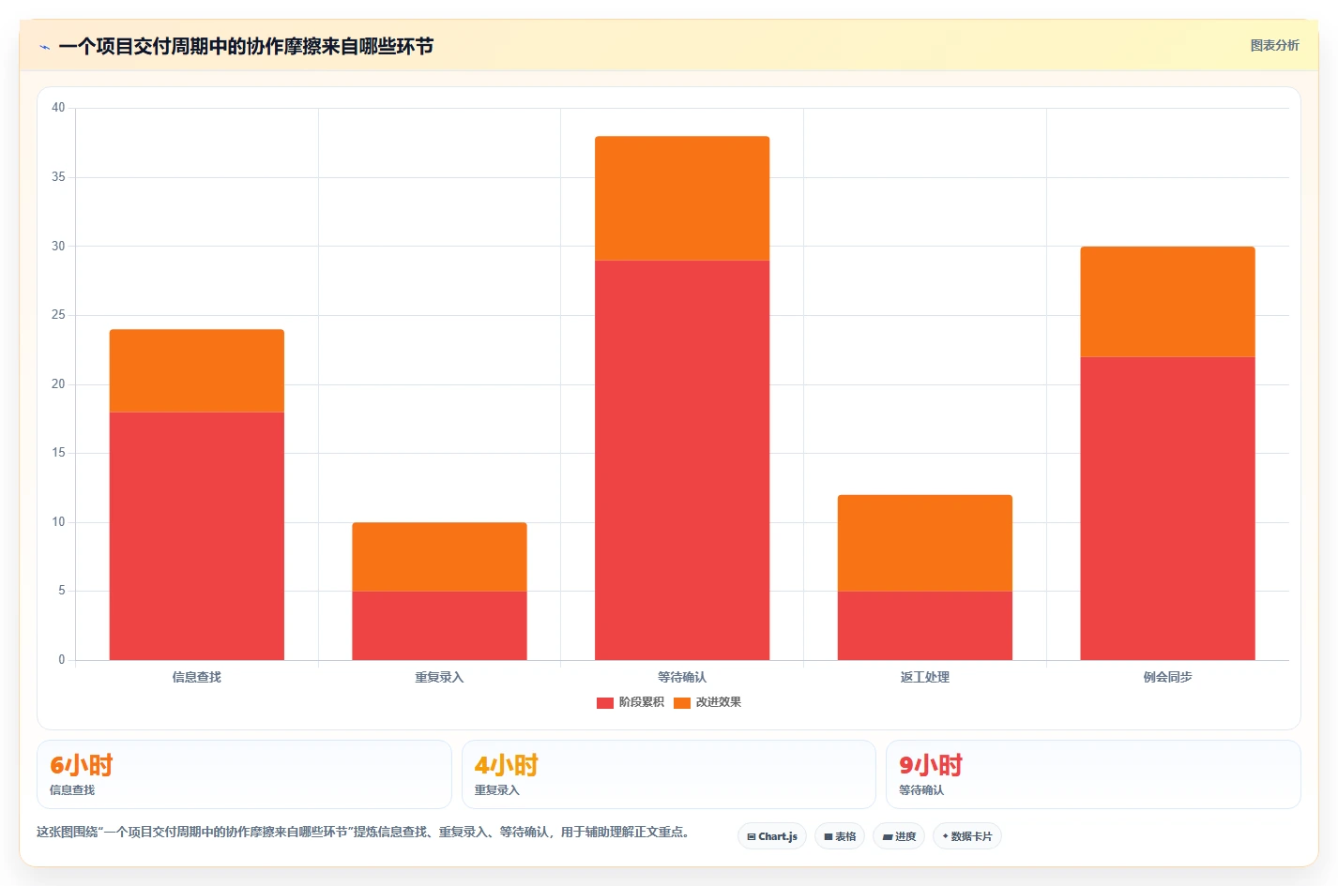The width and height of the screenshot is (1338, 886).
Task: Click the y-axis tick value 30
Action: (x=58, y=247)
